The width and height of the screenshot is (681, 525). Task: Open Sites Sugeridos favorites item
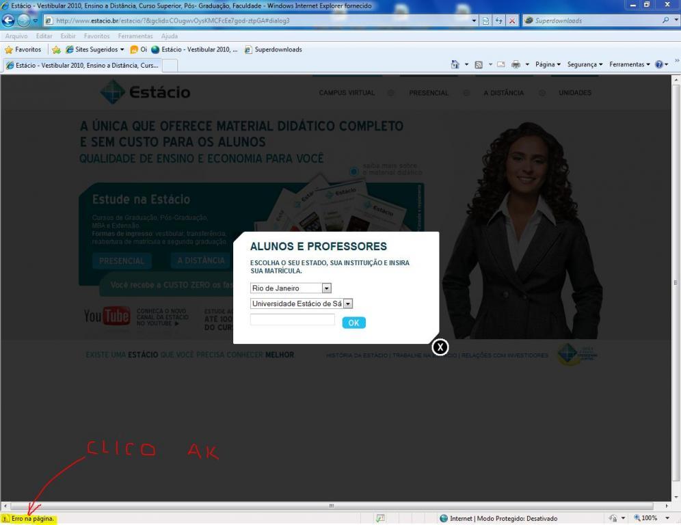pyautogui.click(x=94, y=49)
